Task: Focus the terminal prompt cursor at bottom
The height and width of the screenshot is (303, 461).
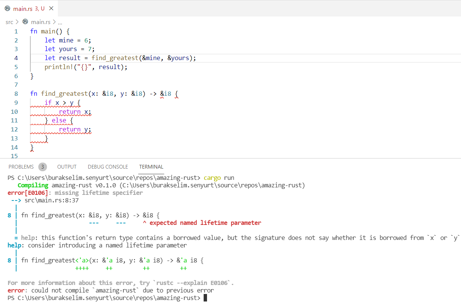Action: (205, 298)
